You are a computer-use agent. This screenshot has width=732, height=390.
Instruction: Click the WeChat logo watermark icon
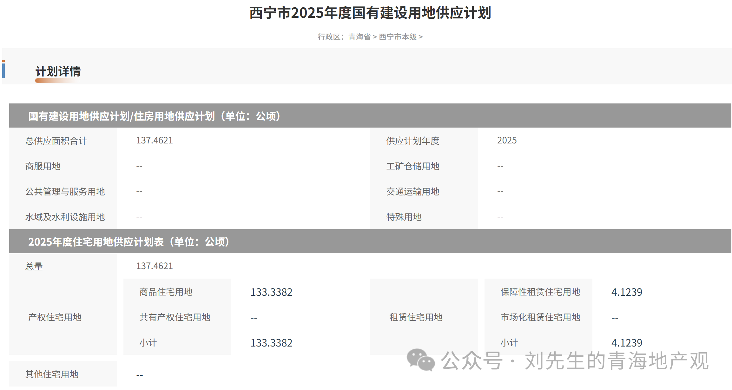pos(421,360)
